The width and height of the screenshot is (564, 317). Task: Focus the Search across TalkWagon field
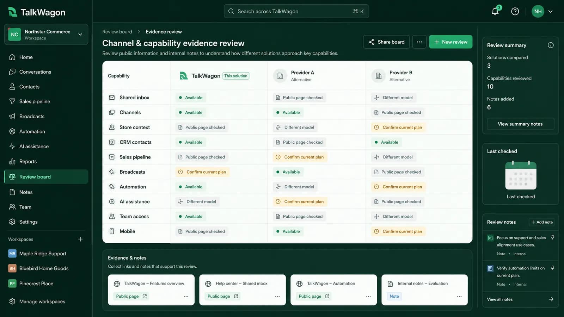pos(296,11)
